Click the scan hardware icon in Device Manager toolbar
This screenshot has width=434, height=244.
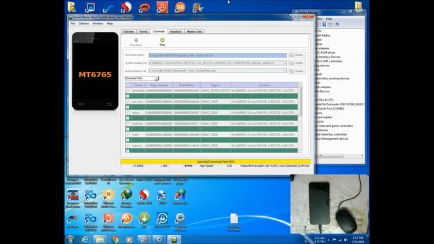pyautogui.click(x=338, y=24)
